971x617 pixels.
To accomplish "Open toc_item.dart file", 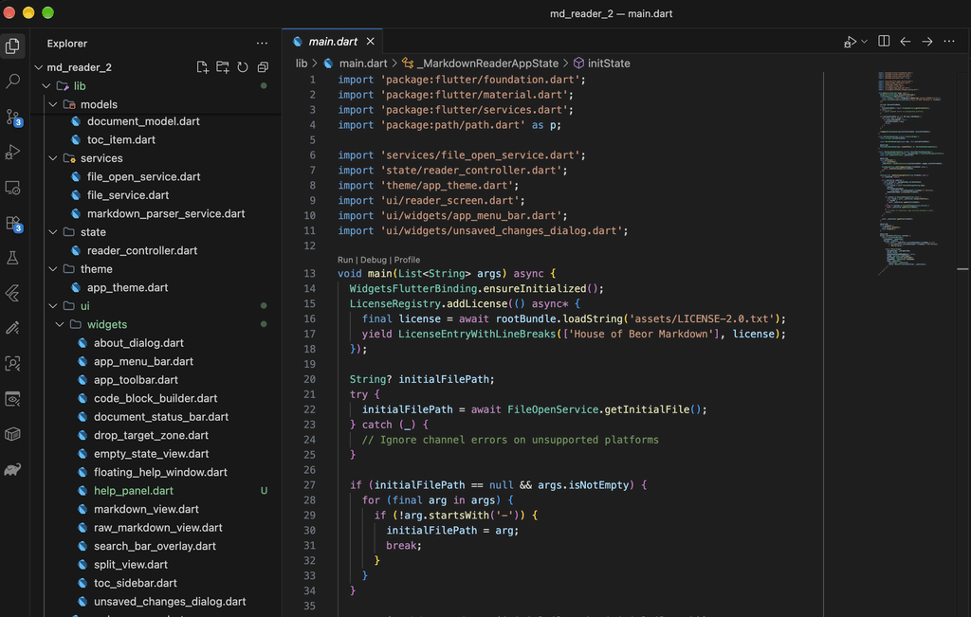I will (x=120, y=140).
